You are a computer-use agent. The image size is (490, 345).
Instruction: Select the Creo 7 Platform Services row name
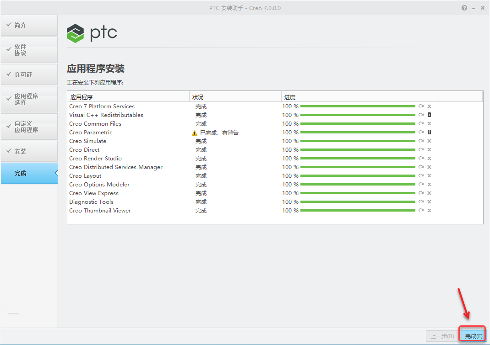pyautogui.click(x=102, y=106)
